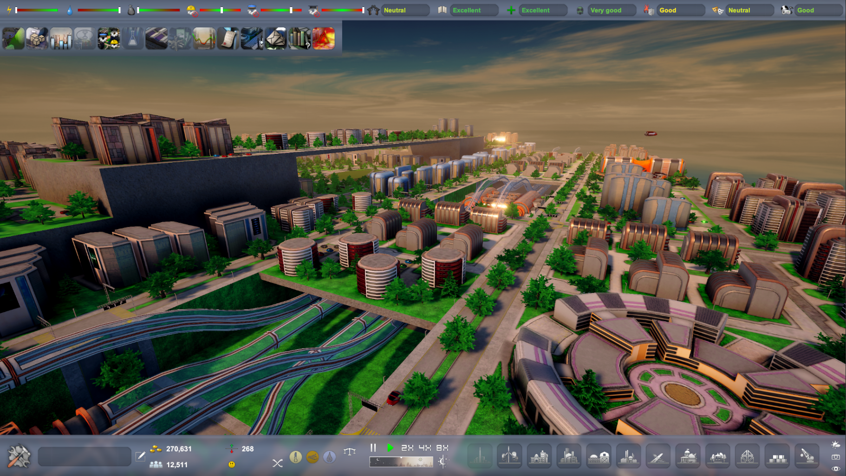
Task: Open the skyline tower build category
Action: tap(480, 456)
